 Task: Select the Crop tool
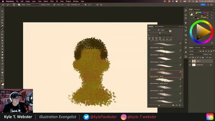tap(2, 23)
